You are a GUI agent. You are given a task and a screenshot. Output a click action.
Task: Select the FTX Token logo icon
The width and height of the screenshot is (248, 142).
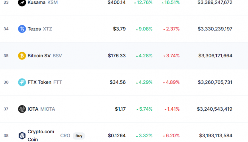pos(22,82)
